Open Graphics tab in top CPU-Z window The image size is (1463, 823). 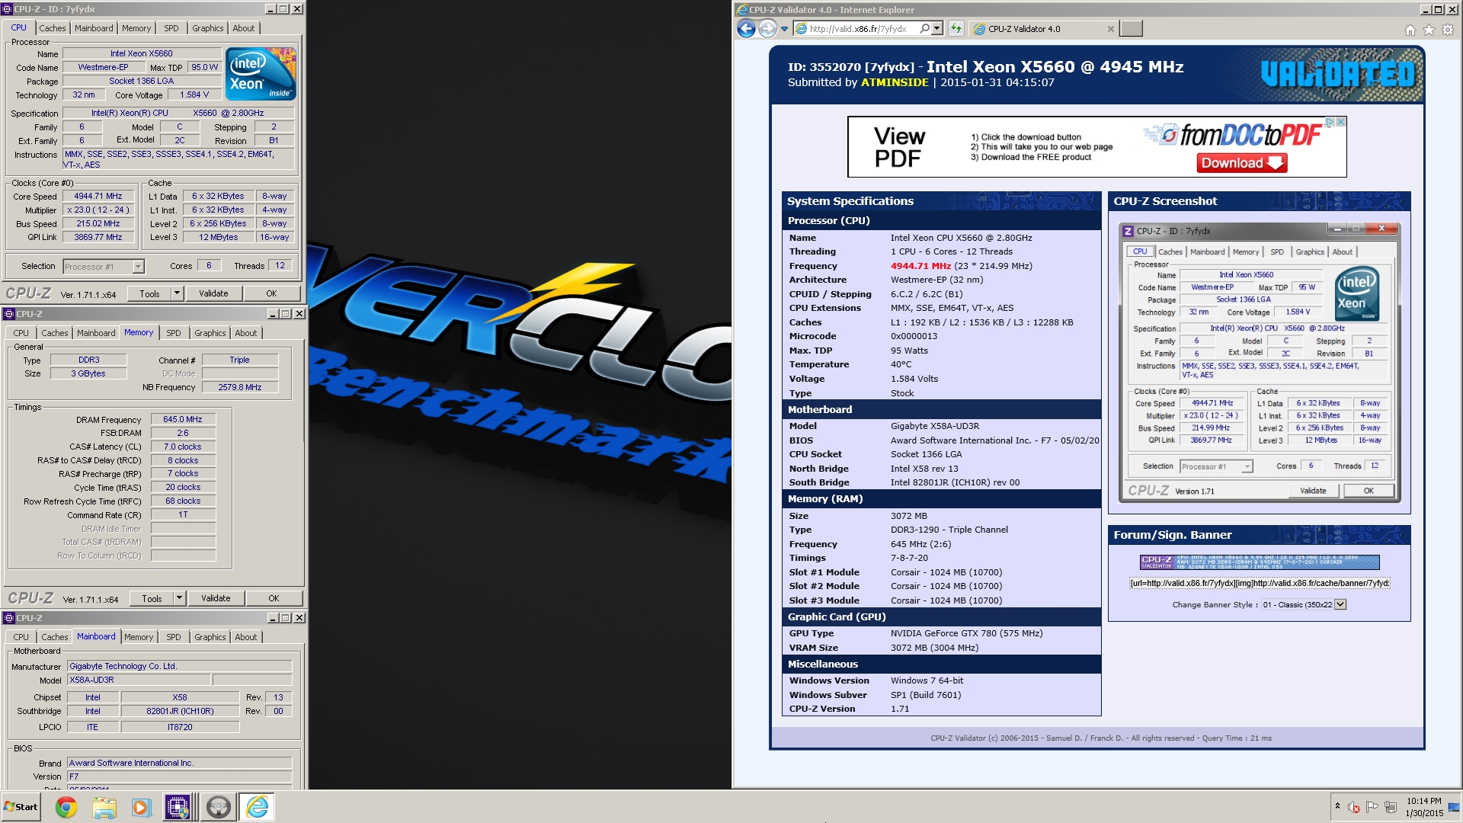click(207, 28)
